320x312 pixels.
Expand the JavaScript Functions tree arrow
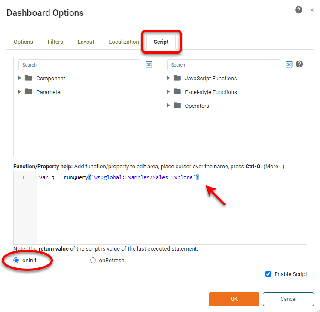168,78
